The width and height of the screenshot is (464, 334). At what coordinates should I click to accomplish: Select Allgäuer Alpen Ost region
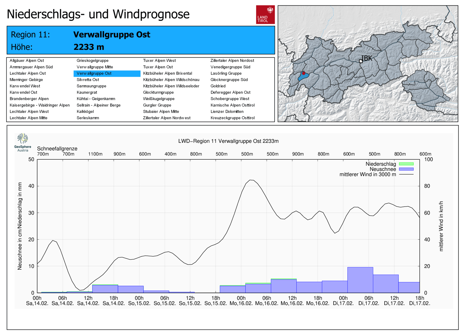tap(27, 61)
